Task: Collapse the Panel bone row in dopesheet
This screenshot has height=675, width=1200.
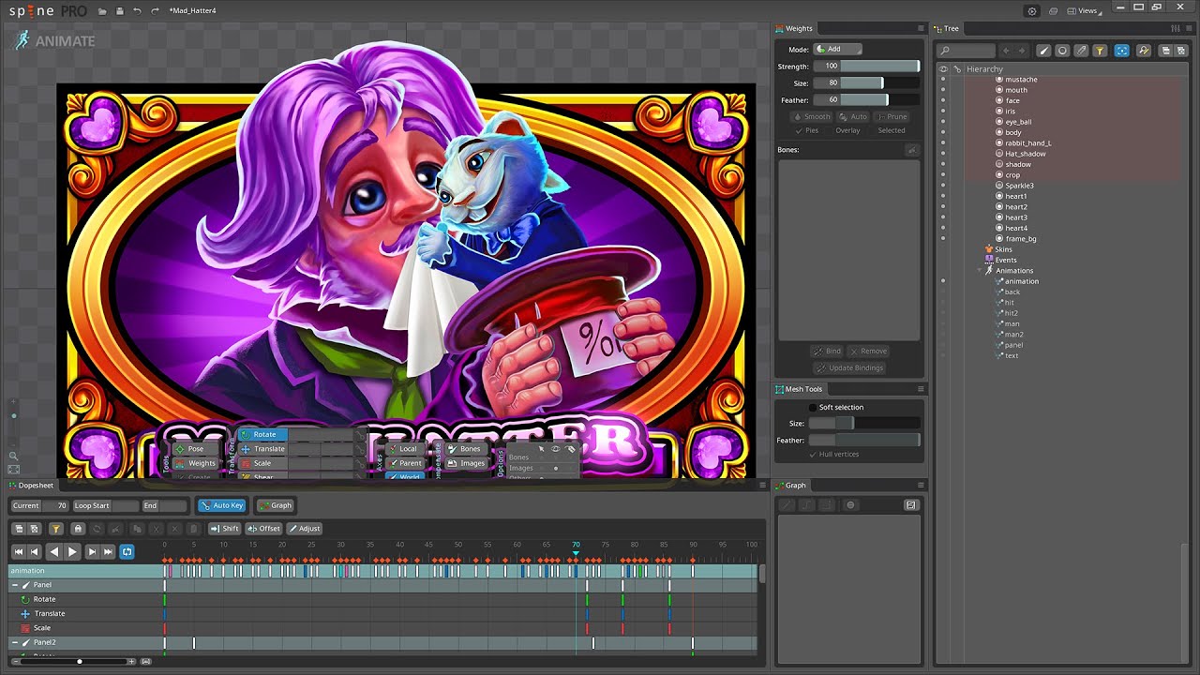Action: pos(15,585)
